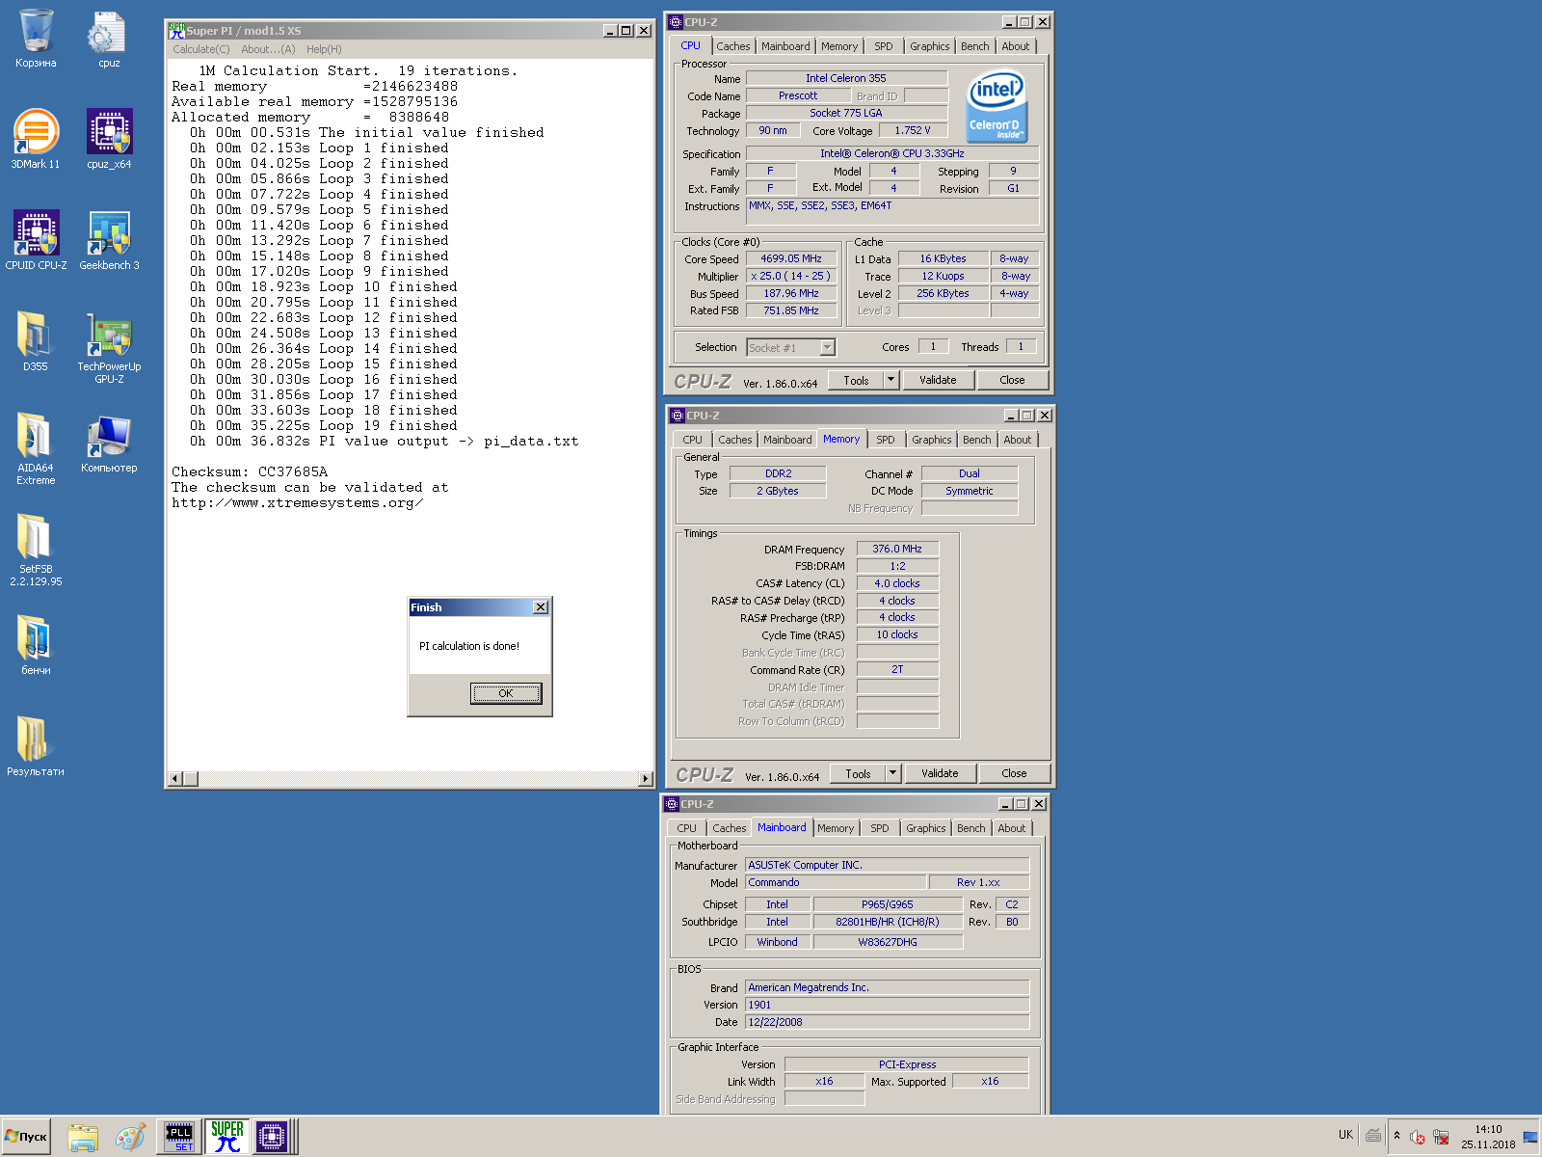Image resolution: width=1542 pixels, height=1157 pixels.
Task: Click Tools button in top CPU-Z window
Action: [x=856, y=380]
